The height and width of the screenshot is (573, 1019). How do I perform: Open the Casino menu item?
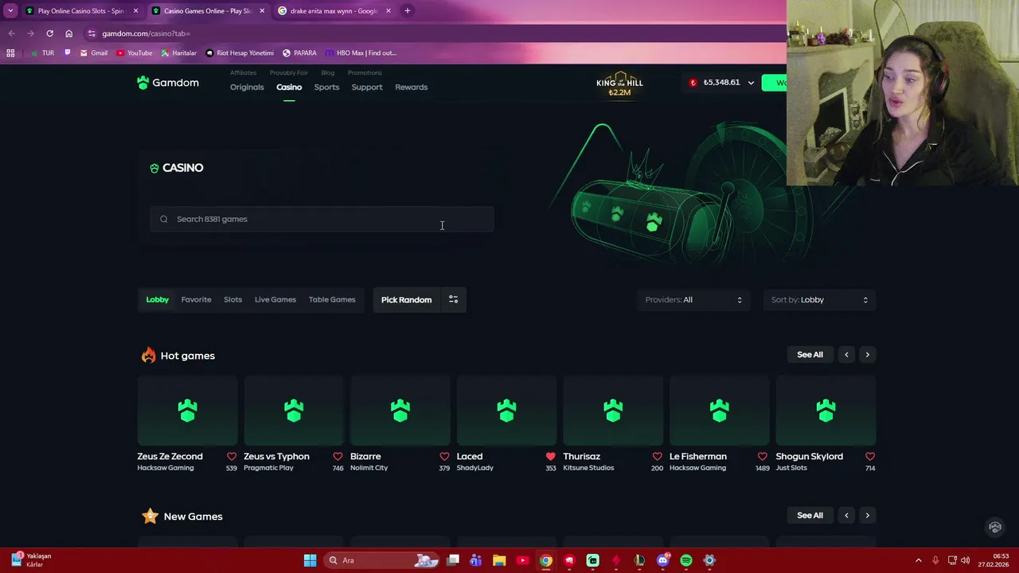[289, 88]
